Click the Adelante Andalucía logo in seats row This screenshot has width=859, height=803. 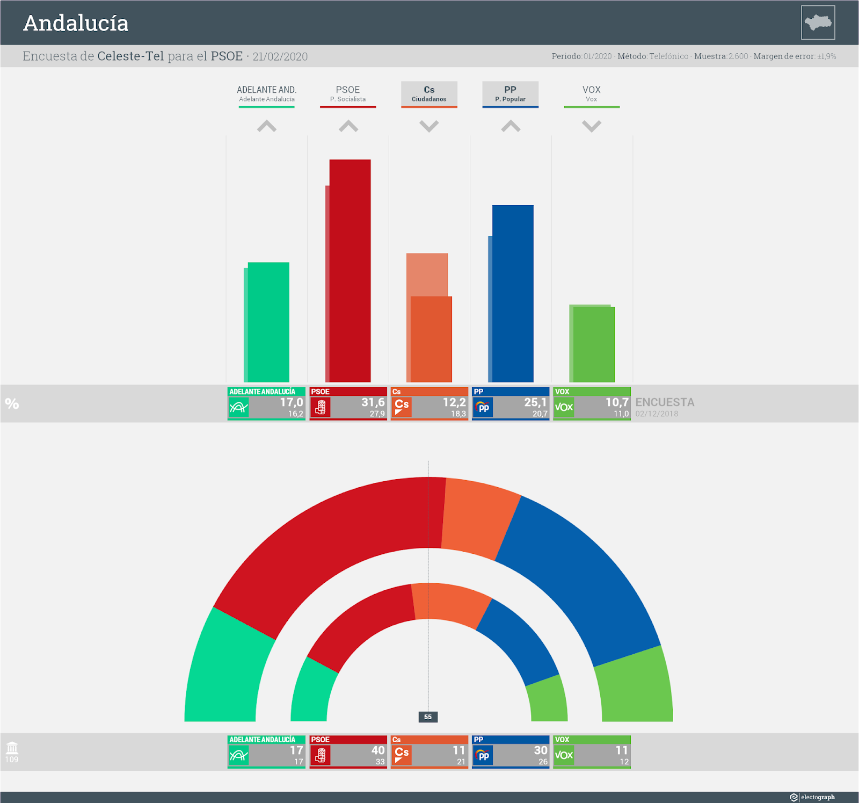[x=238, y=755]
